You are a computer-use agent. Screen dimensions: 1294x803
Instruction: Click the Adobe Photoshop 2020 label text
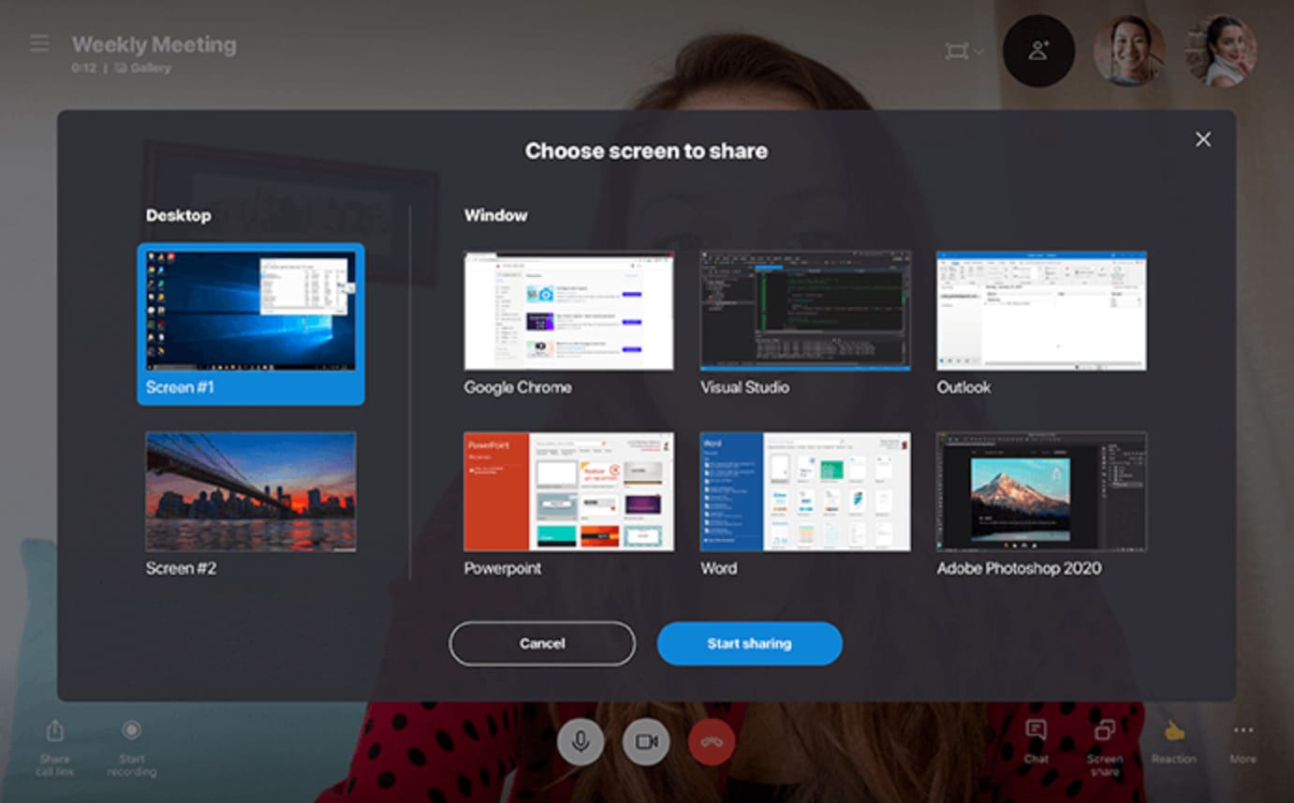coord(1019,568)
